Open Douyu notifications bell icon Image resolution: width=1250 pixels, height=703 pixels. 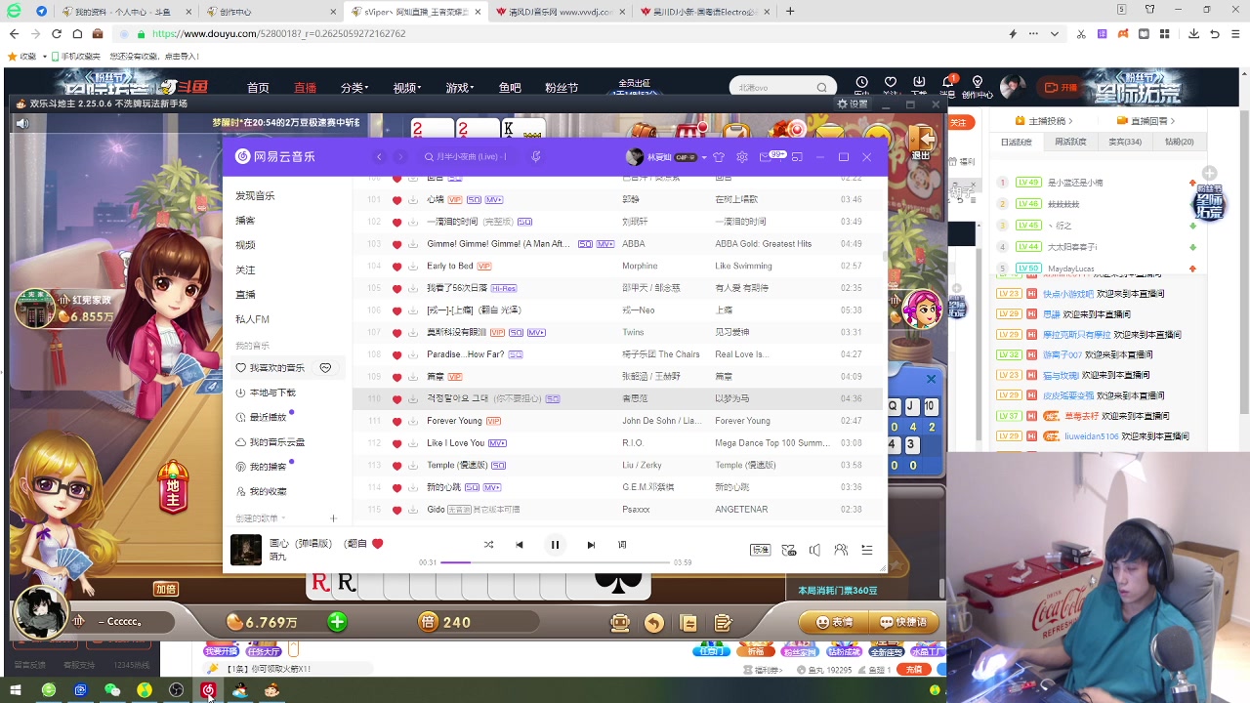947,83
